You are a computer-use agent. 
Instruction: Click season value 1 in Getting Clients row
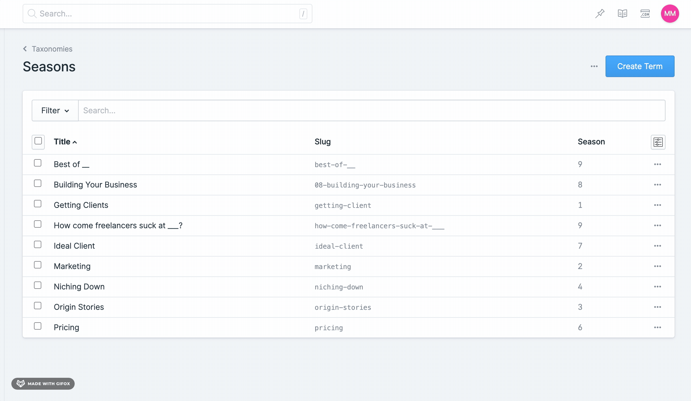click(580, 205)
